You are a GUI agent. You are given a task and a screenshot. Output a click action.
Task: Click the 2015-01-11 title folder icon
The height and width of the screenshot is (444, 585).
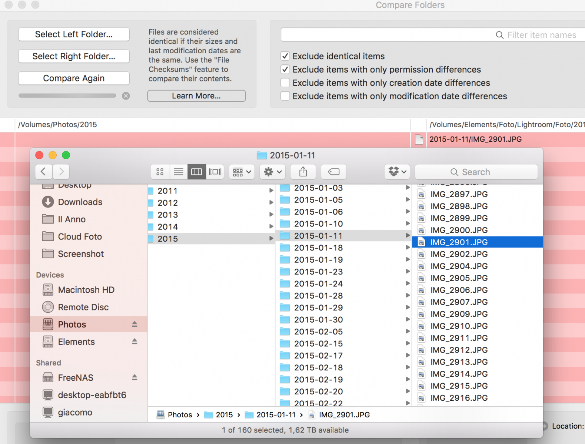262,155
